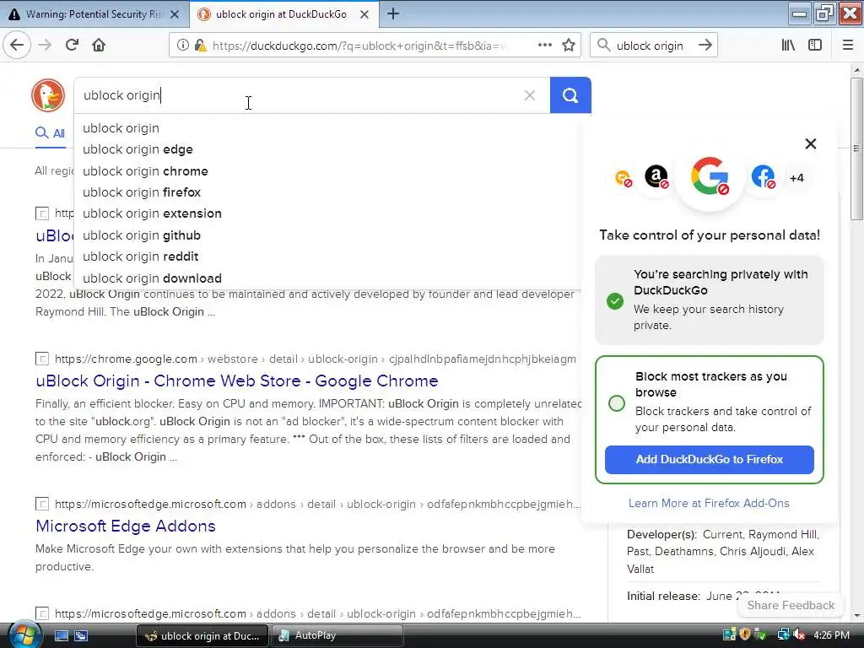Run search with blue magnifier button
Image resolution: width=864 pixels, height=648 pixels.
click(570, 95)
